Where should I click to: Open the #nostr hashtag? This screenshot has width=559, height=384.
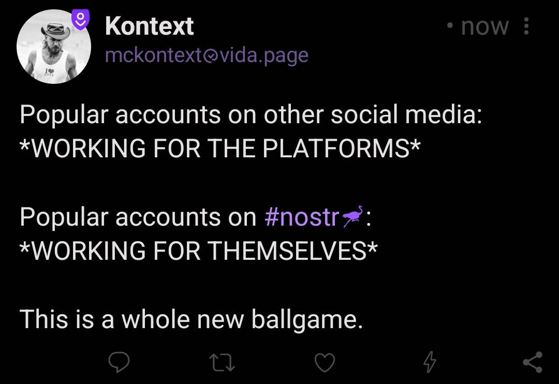tap(301, 217)
